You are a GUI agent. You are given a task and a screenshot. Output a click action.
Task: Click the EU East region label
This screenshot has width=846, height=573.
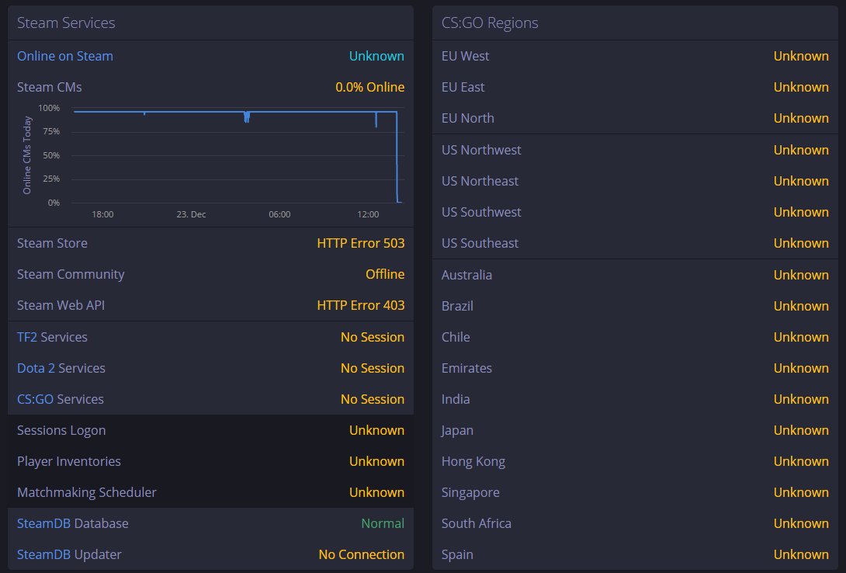pyautogui.click(x=463, y=88)
